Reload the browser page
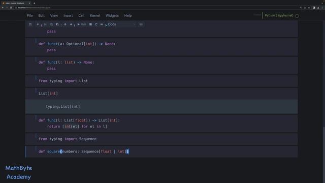This screenshot has height=183, width=325. pyautogui.click(x=11, y=8)
